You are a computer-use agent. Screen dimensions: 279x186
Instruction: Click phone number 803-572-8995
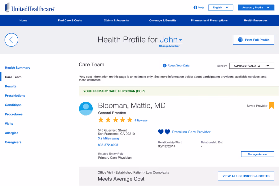(x=108, y=145)
